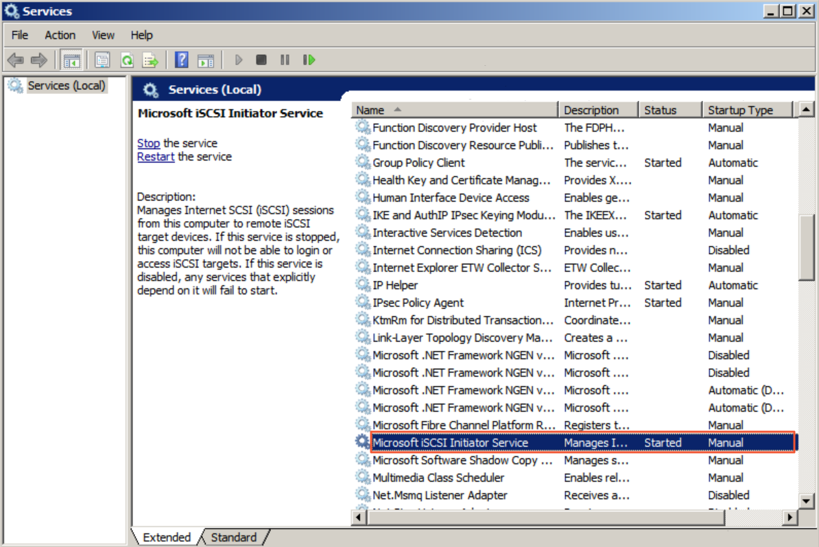Click Disabled startup type of Internet Connection Sharing

[728, 251]
